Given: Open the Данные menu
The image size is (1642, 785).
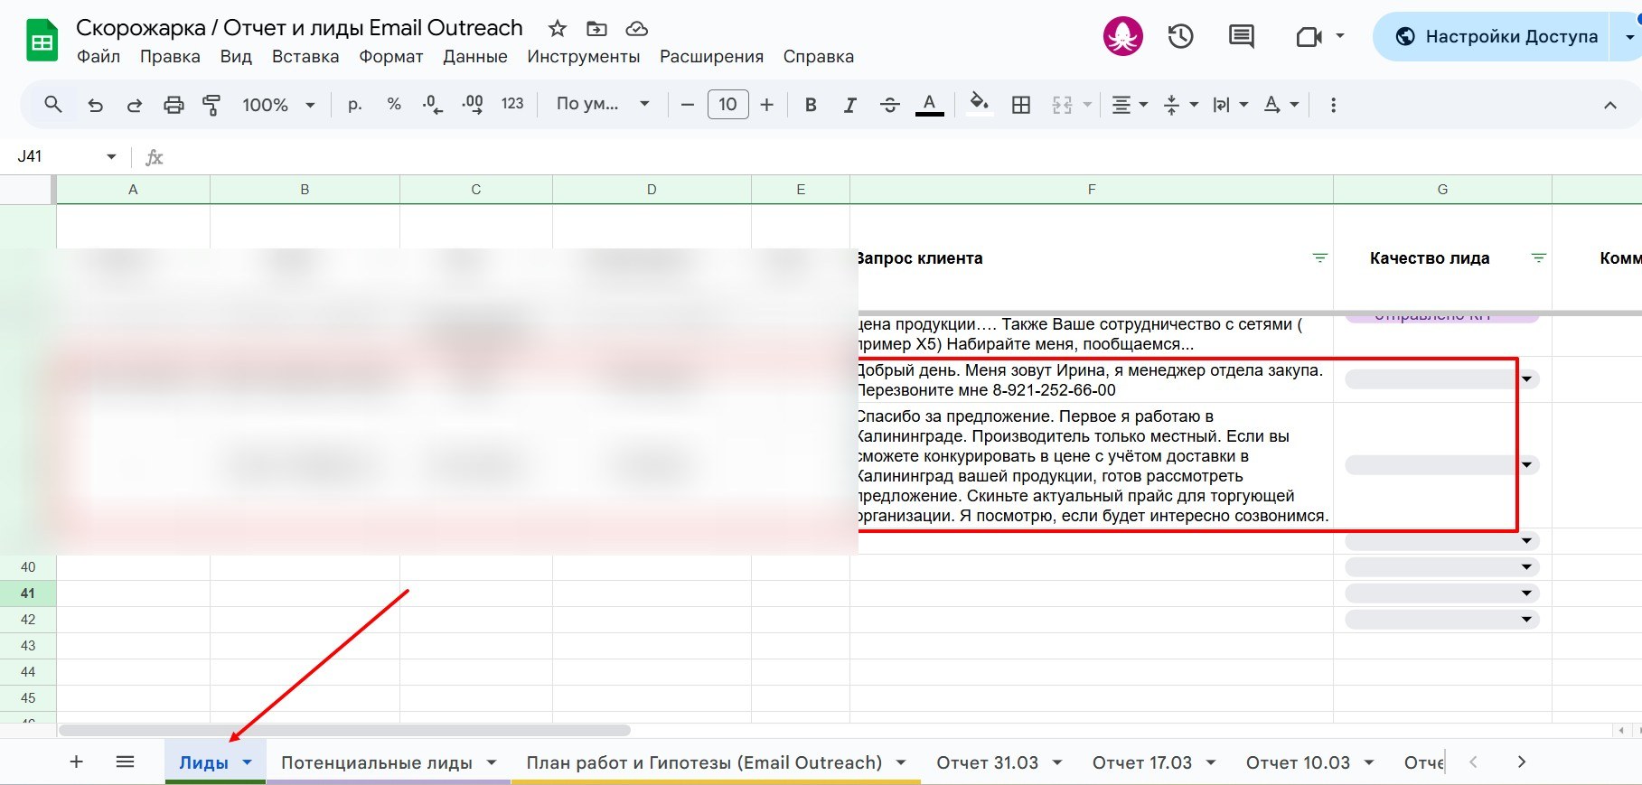Looking at the screenshot, I should click(475, 57).
